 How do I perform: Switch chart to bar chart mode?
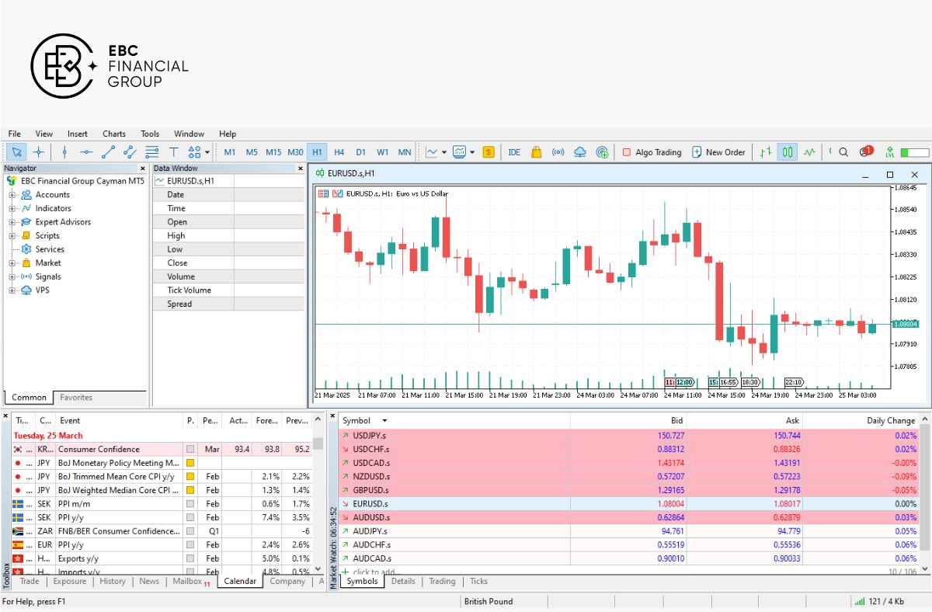766,152
